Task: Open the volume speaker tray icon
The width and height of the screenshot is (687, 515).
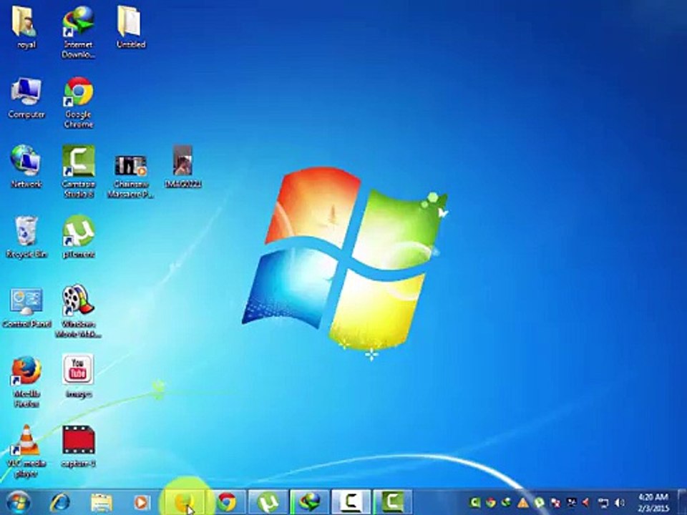Action: coord(620,502)
